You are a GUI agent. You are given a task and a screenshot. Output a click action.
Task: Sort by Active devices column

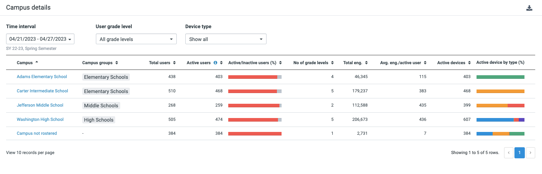click(454, 62)
